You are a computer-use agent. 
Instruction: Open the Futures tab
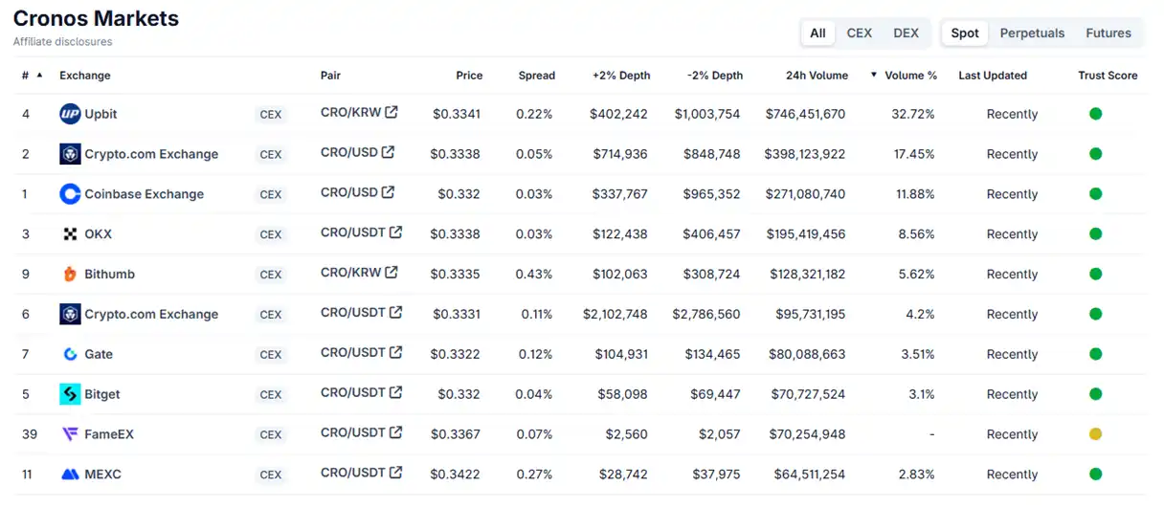(x=1108, y=33)
